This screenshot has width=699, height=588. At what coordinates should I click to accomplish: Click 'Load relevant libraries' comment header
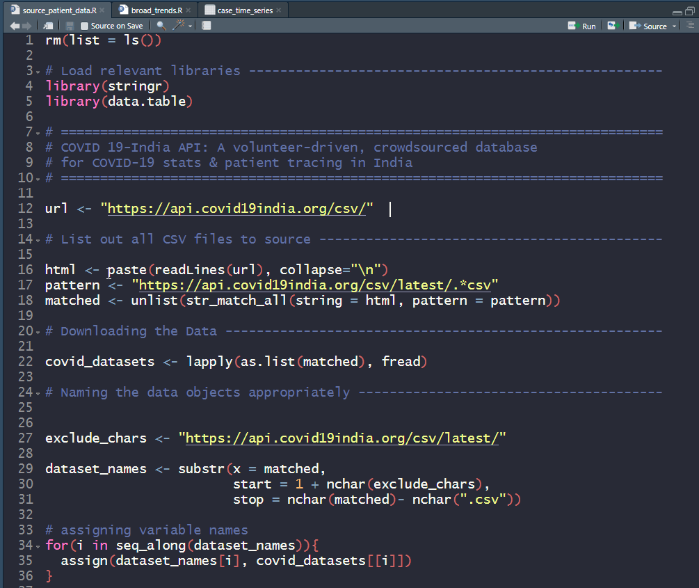(x=151, y=70)
